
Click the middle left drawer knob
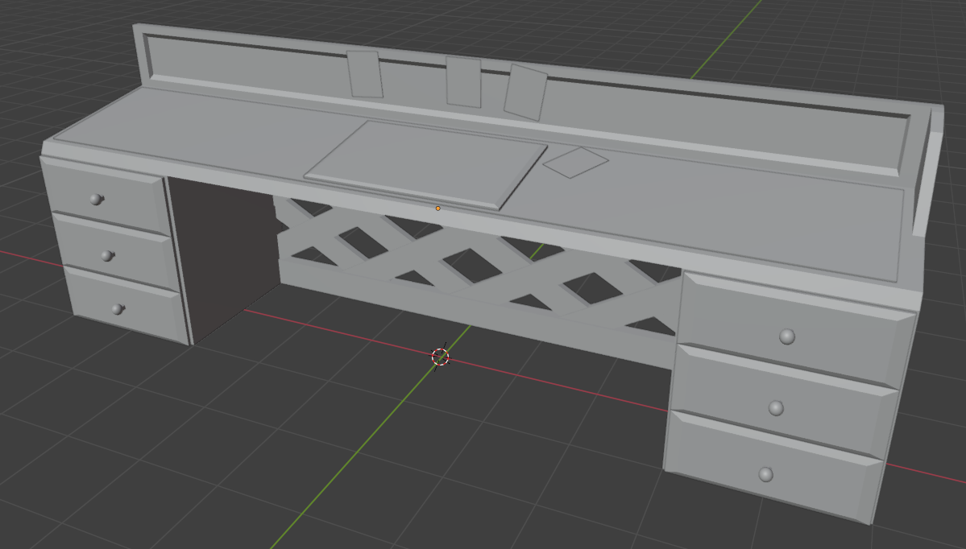(x=106, y=255)
